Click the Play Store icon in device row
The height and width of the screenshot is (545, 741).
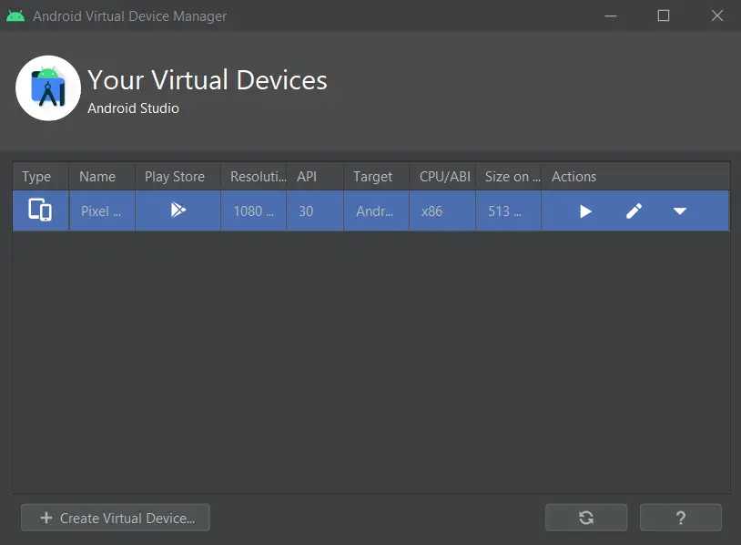click(x=178, y=210)
